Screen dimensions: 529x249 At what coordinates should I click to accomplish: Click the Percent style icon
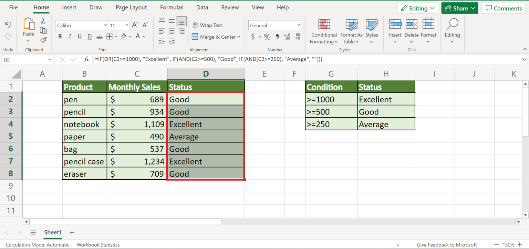(x=267, y=37)
